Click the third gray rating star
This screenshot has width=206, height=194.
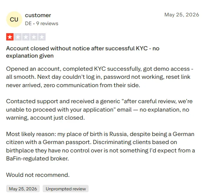coord(26,37)
